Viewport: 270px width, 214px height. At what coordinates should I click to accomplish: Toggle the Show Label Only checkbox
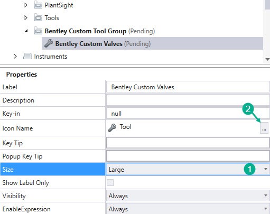tap(110, 182)
